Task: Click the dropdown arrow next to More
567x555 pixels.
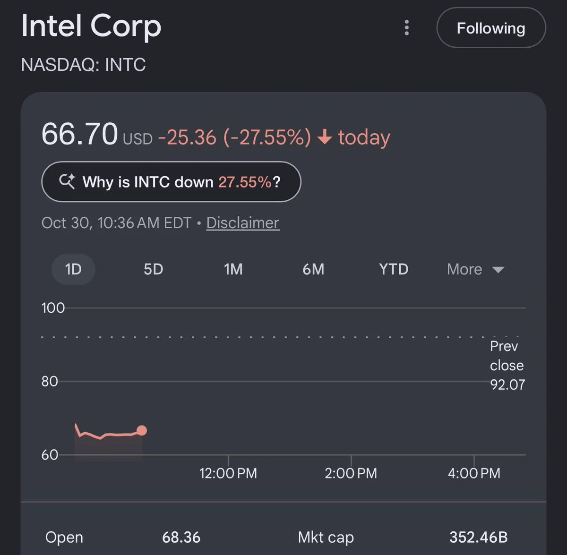Action: coord(498,270)
